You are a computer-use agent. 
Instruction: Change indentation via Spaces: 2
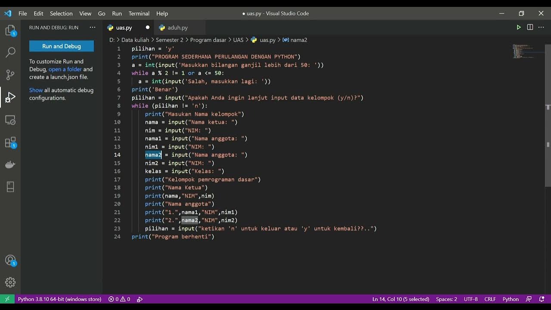[446, 299]
